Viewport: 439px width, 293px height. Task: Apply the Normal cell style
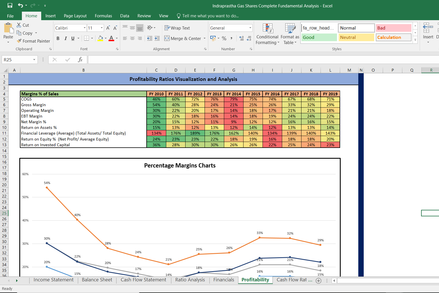(356, 28)
